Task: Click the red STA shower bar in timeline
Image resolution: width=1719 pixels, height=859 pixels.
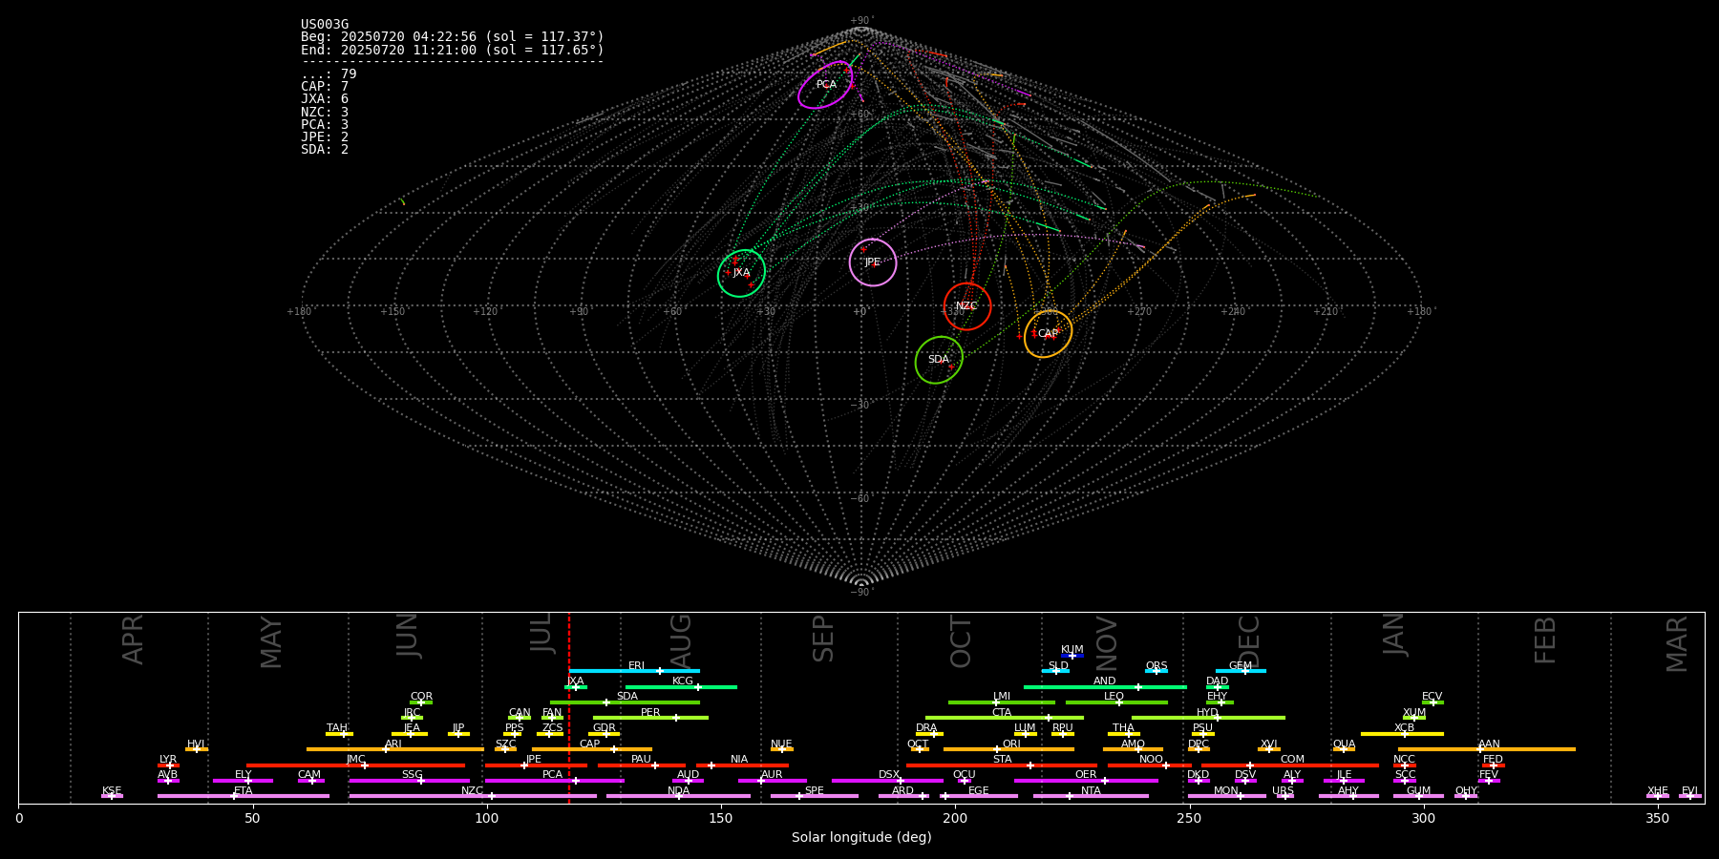Action: [1002, 765]
